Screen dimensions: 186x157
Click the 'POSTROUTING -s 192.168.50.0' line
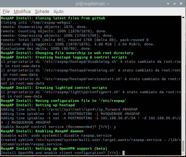pyautogui.click(x=91, y=120)
